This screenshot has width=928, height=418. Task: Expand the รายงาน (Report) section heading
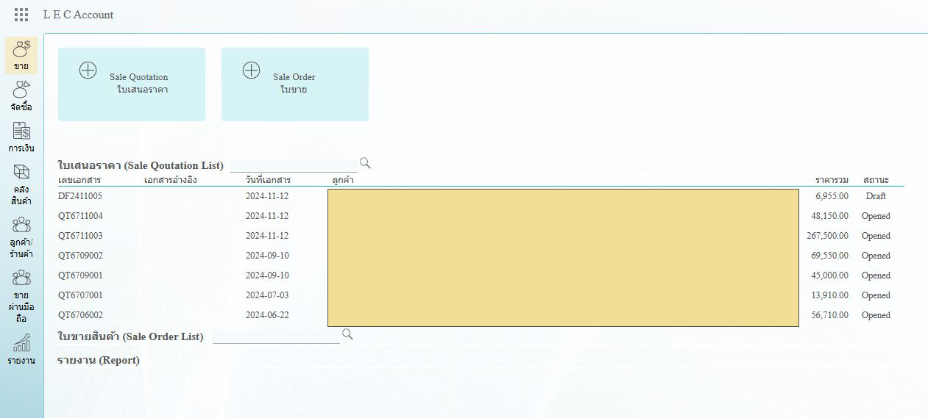[x=99, y=360]
